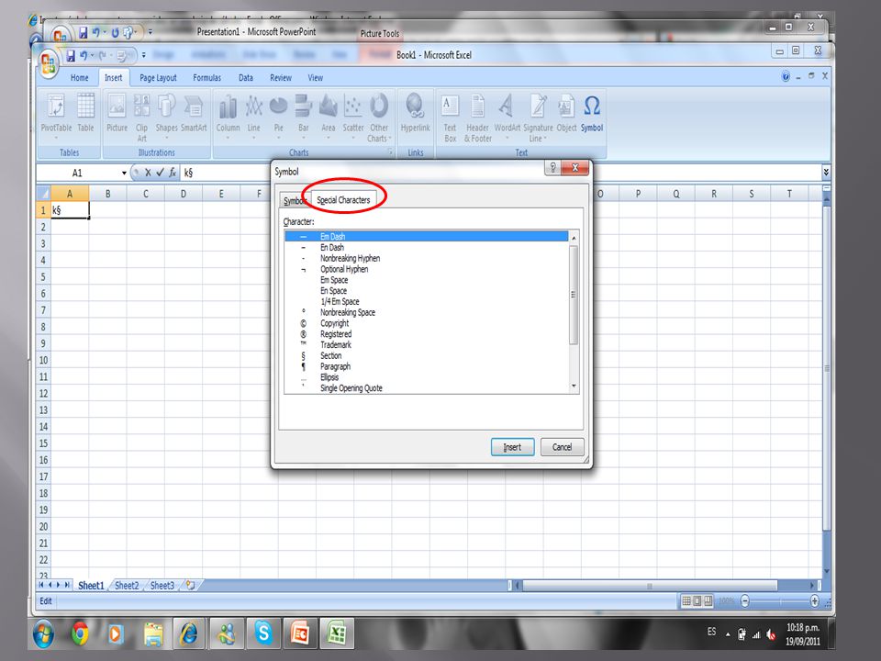
Task: Open the Review ribbon tab
Action: [x=281, y=77]
